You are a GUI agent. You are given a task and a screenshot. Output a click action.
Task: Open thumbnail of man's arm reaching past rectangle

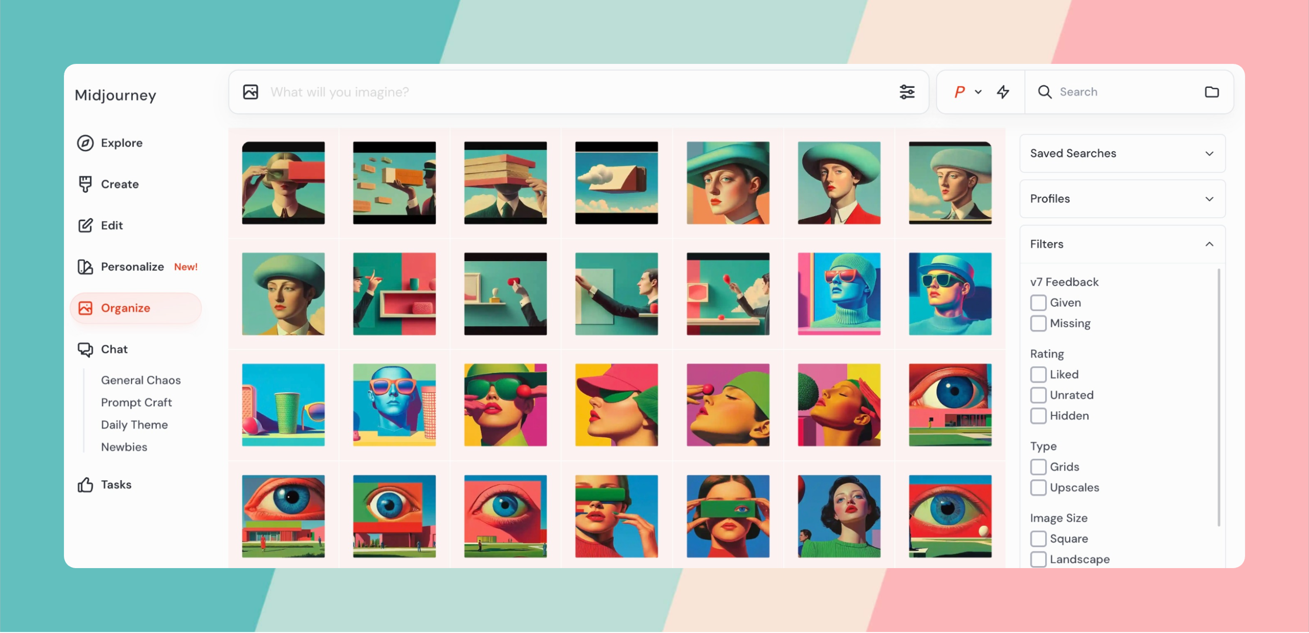(x=617, y=294)
